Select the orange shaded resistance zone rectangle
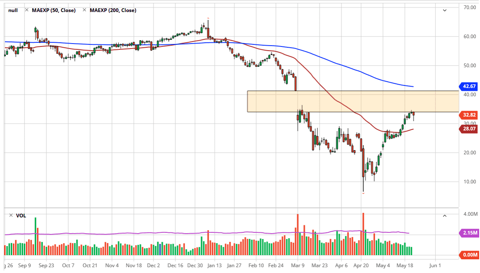 tap(353, 101)
